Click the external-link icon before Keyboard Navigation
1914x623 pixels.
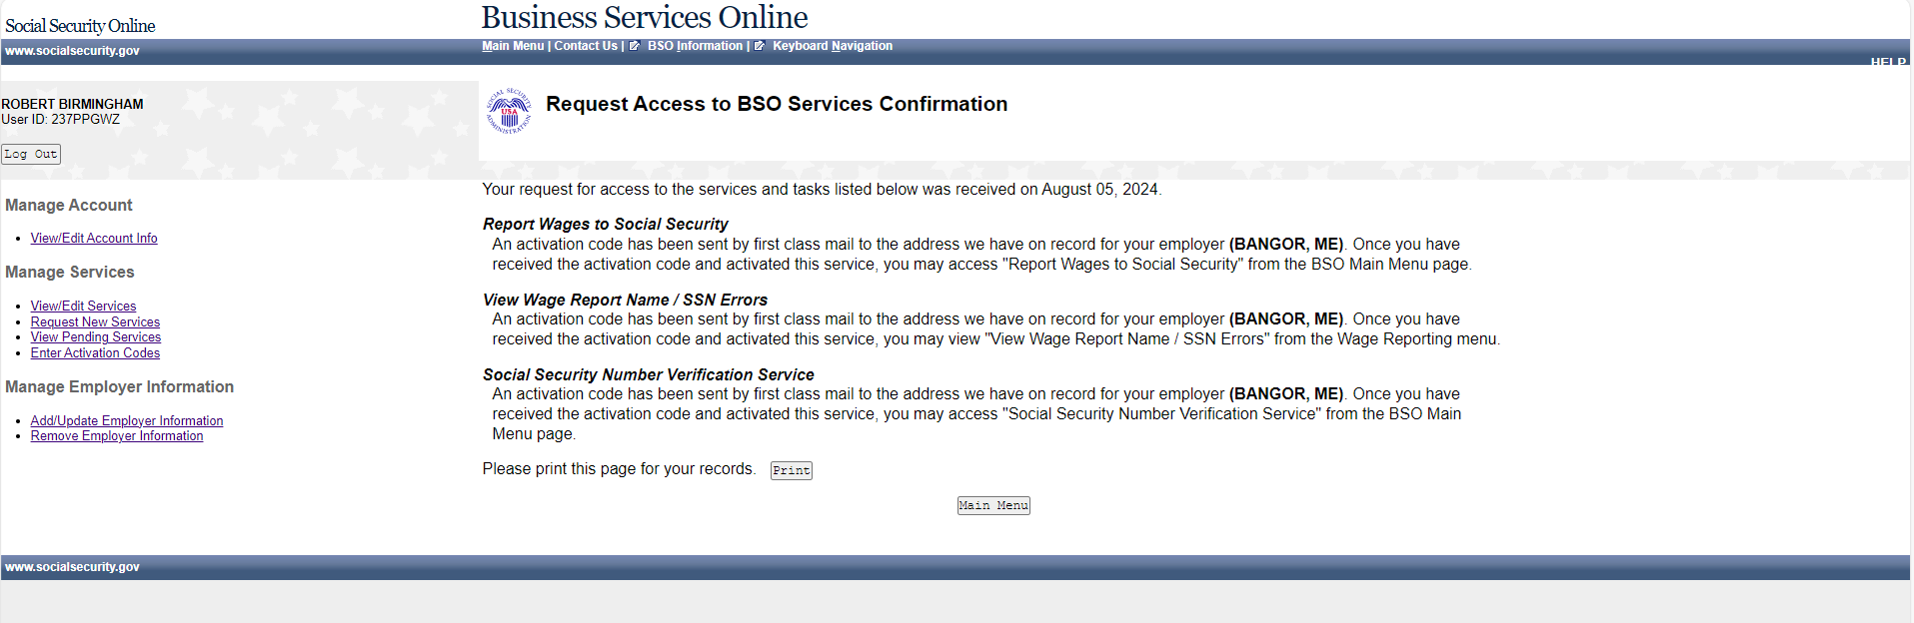click(760, 46)
